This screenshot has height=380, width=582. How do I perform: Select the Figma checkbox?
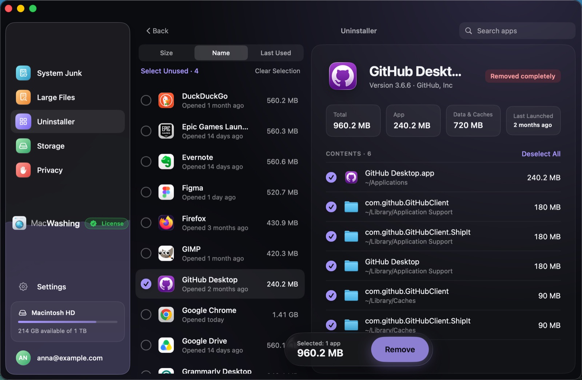146,192
